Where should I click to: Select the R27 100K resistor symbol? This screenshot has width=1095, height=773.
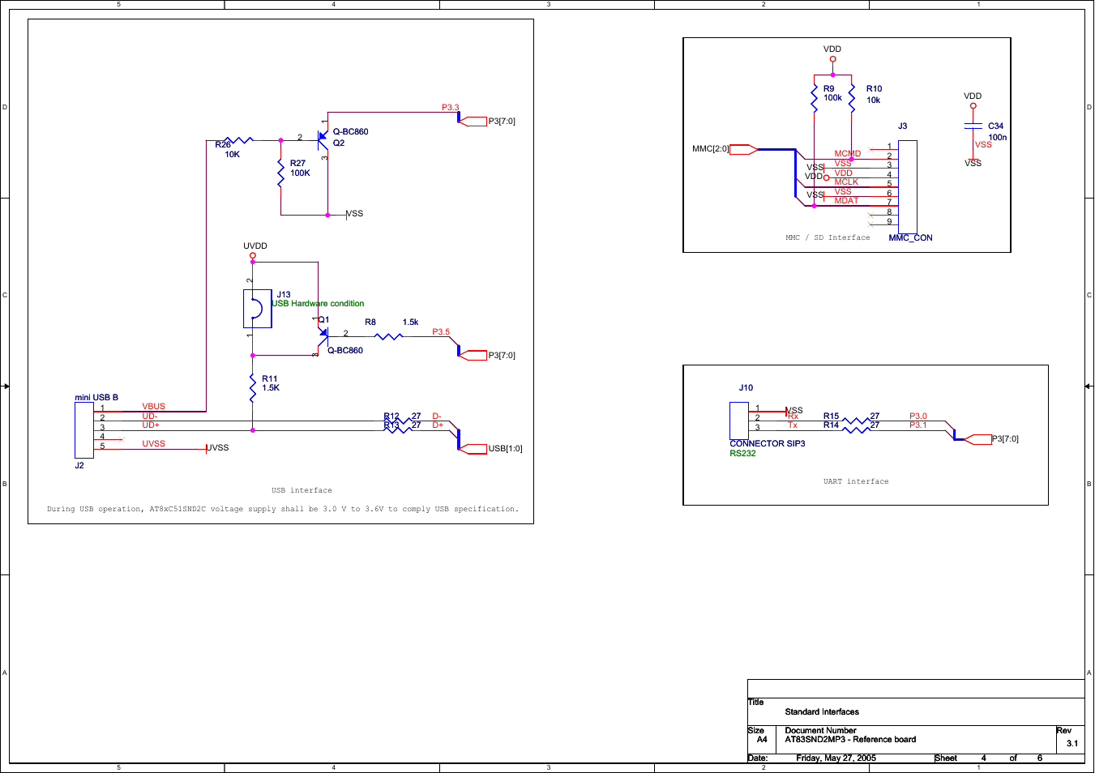point(280,174)
